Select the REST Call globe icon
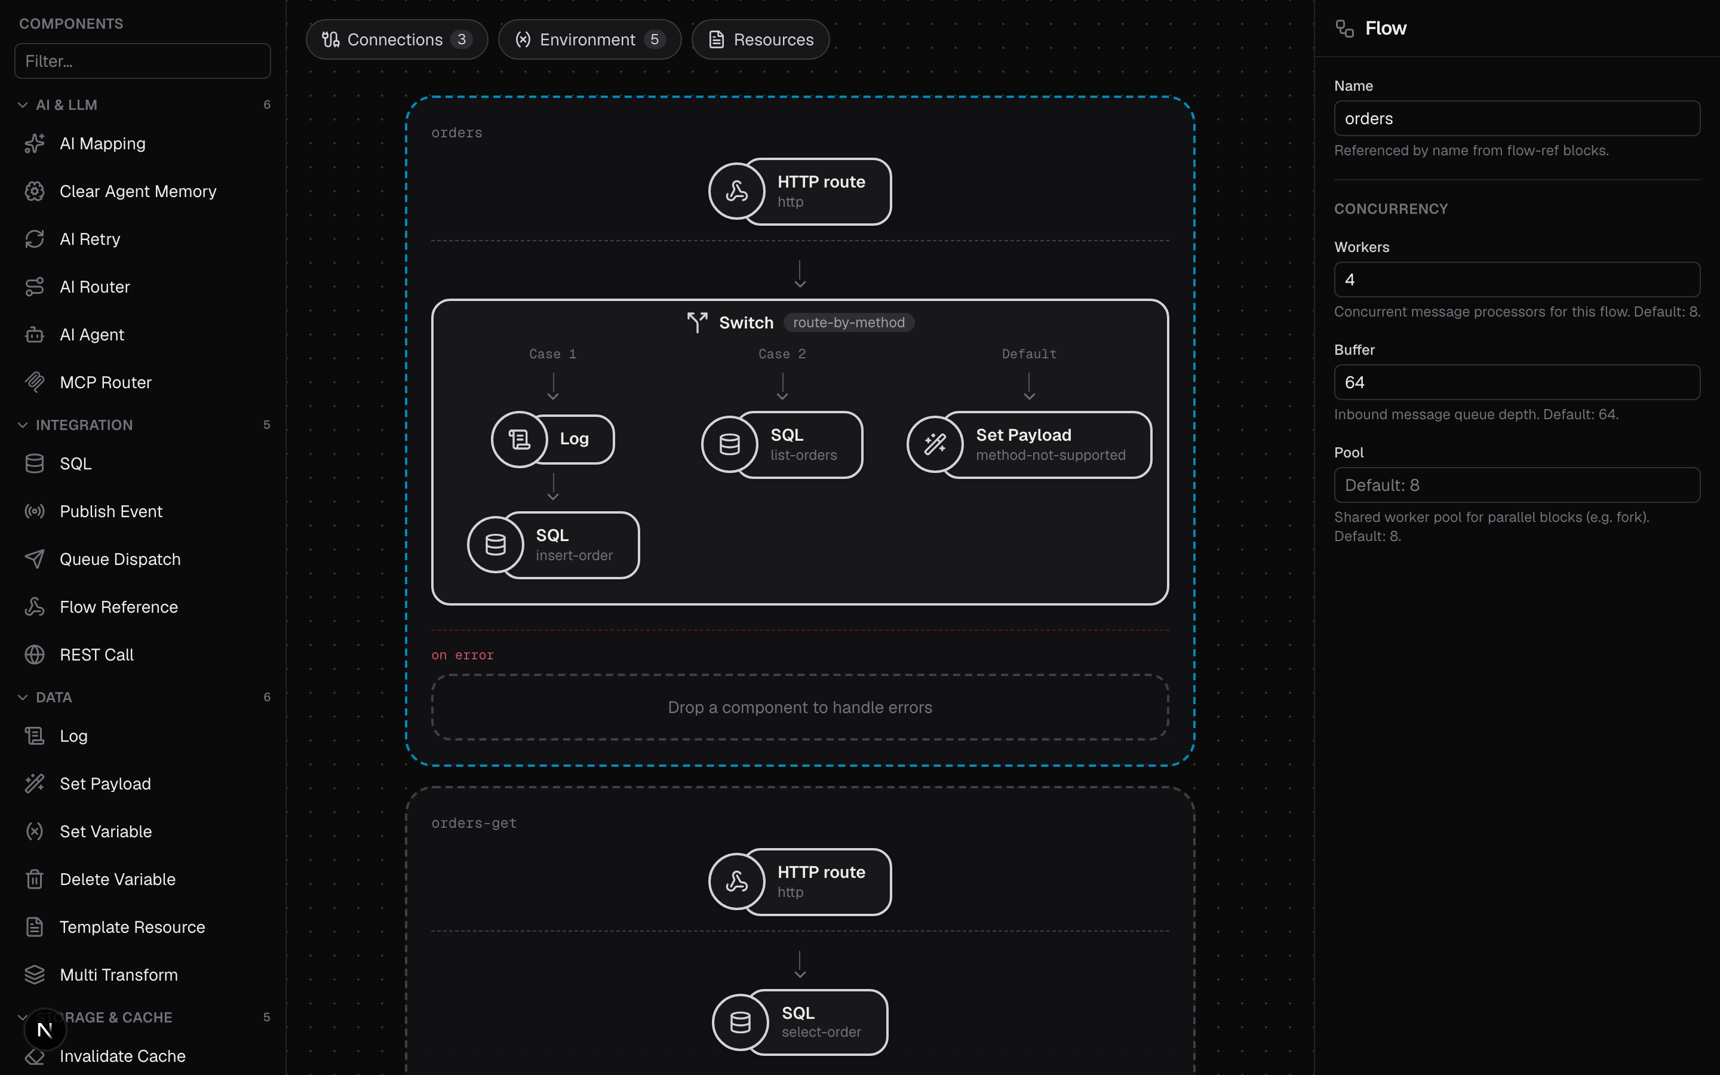1720x1075 pixels. pyautogui.click(x=34, y=654)
